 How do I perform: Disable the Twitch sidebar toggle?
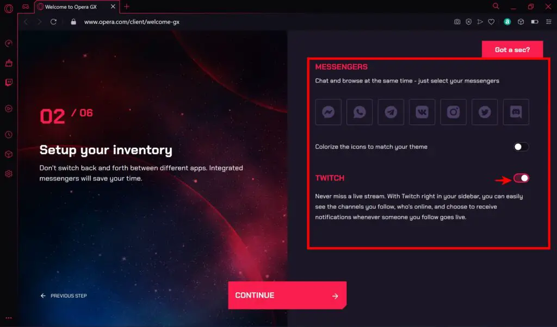click(521, 178)
